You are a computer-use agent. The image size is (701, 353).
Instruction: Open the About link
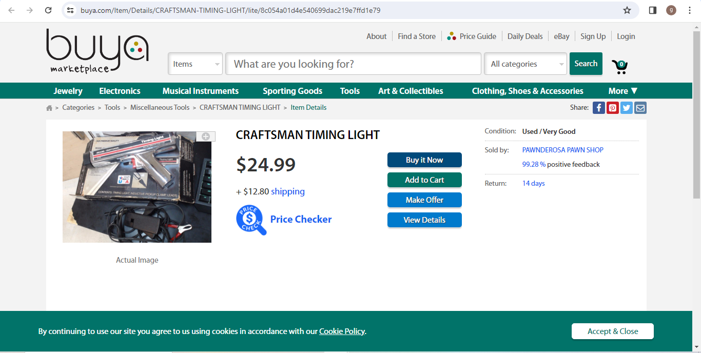[376, 36]
